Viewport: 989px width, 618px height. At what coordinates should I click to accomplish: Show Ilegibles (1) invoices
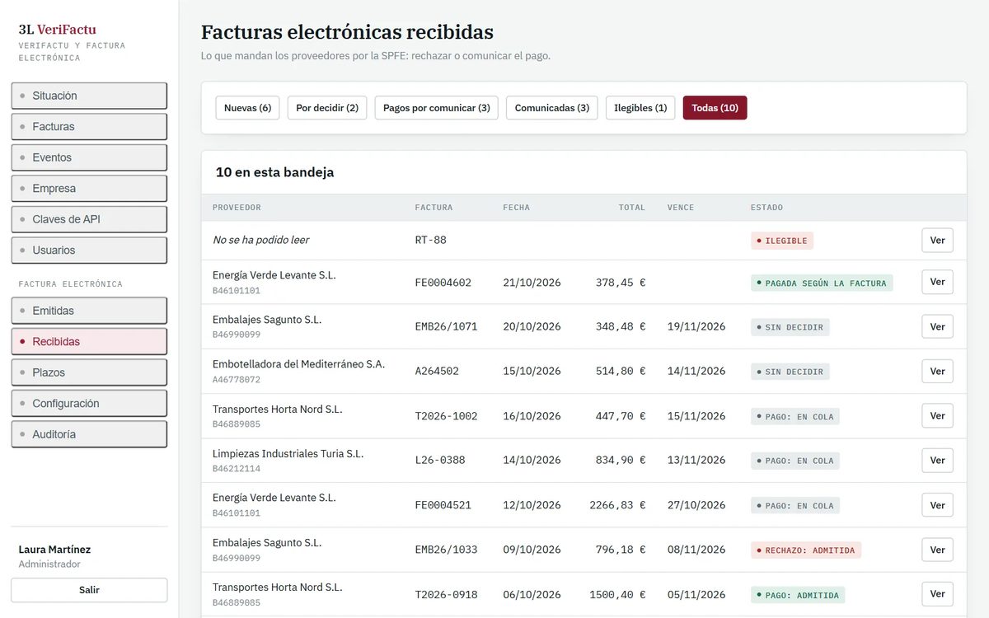click(640, 108)
